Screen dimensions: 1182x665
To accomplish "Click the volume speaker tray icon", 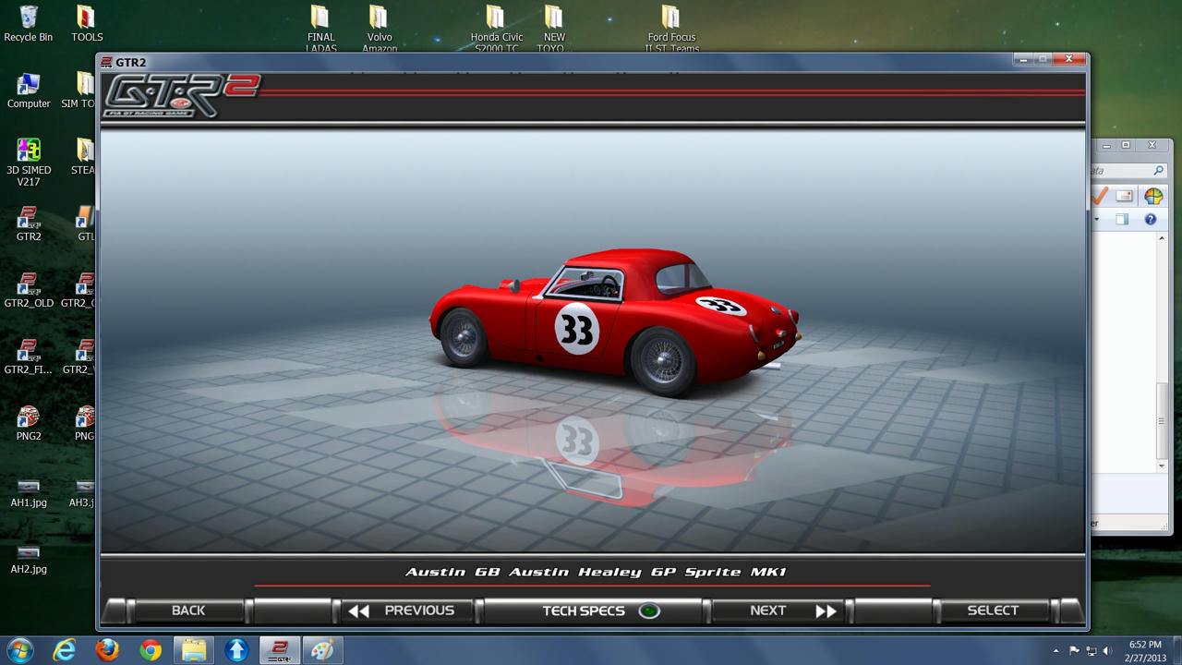I will (x=1108, y=651).
